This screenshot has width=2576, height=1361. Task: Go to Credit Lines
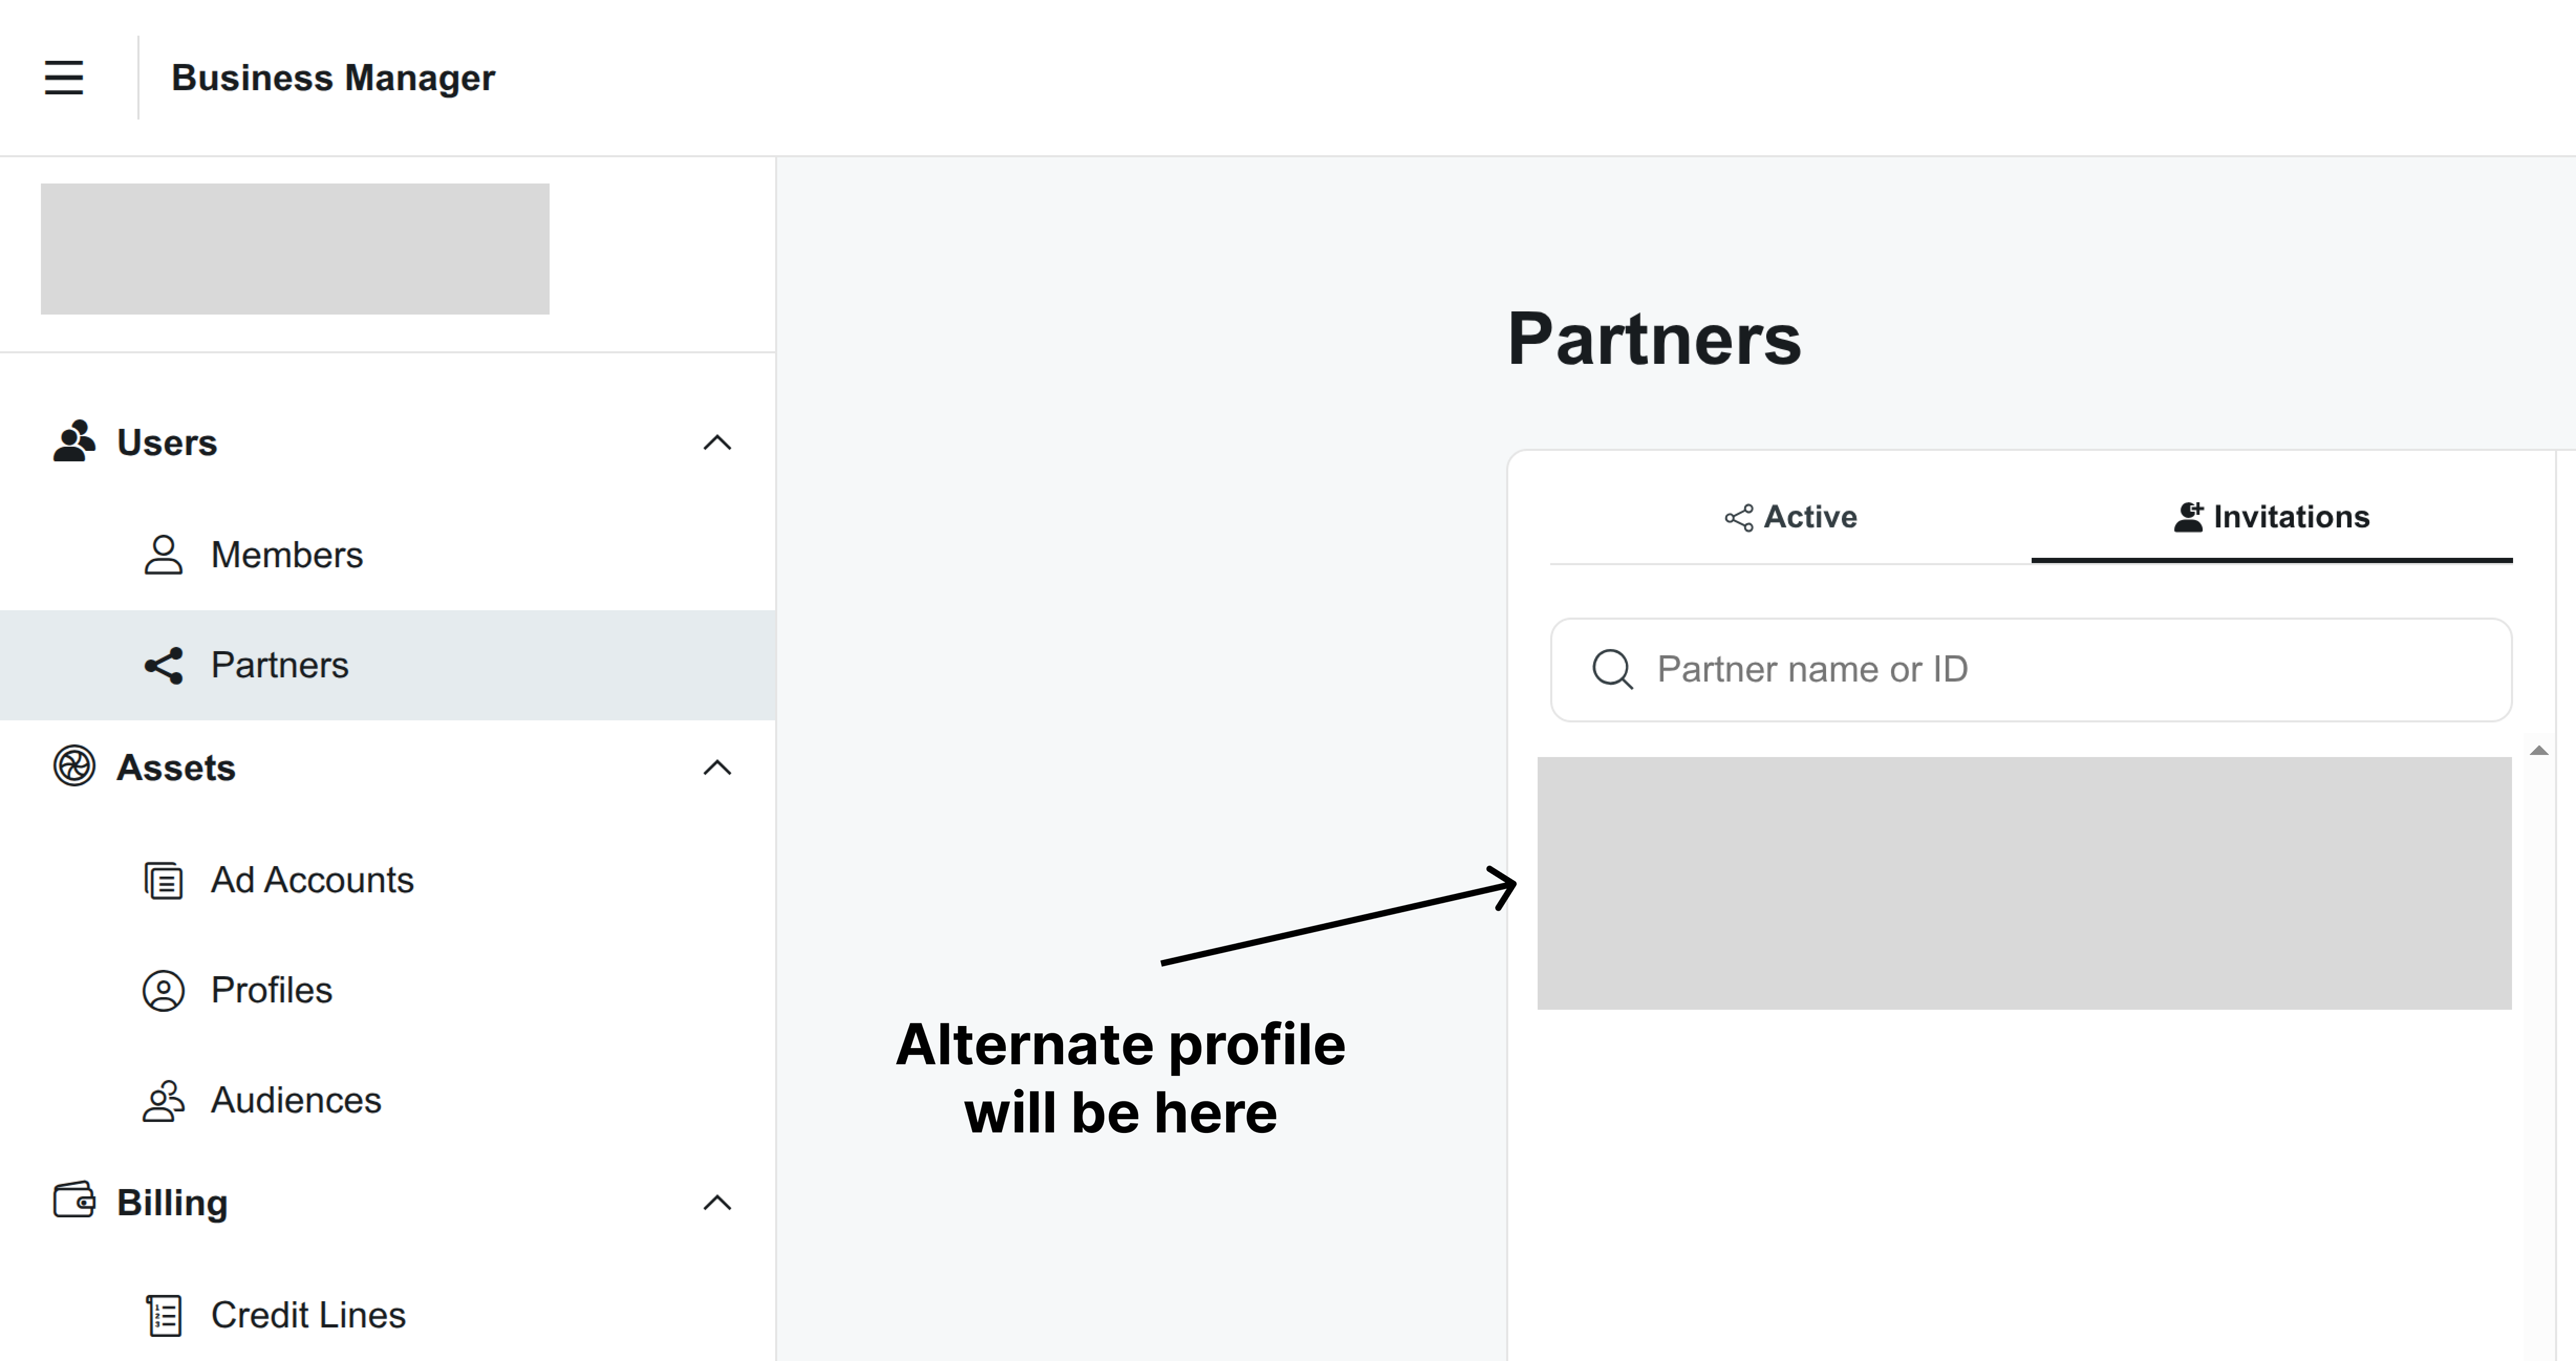click(x=307, y=1315)
